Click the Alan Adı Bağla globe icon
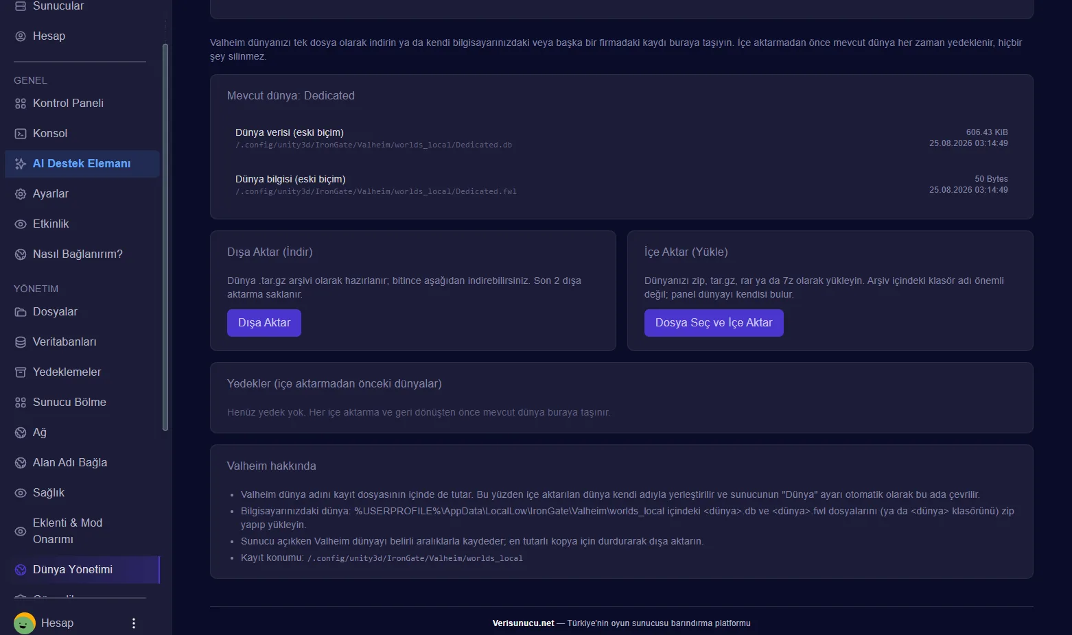 point(21,463)
